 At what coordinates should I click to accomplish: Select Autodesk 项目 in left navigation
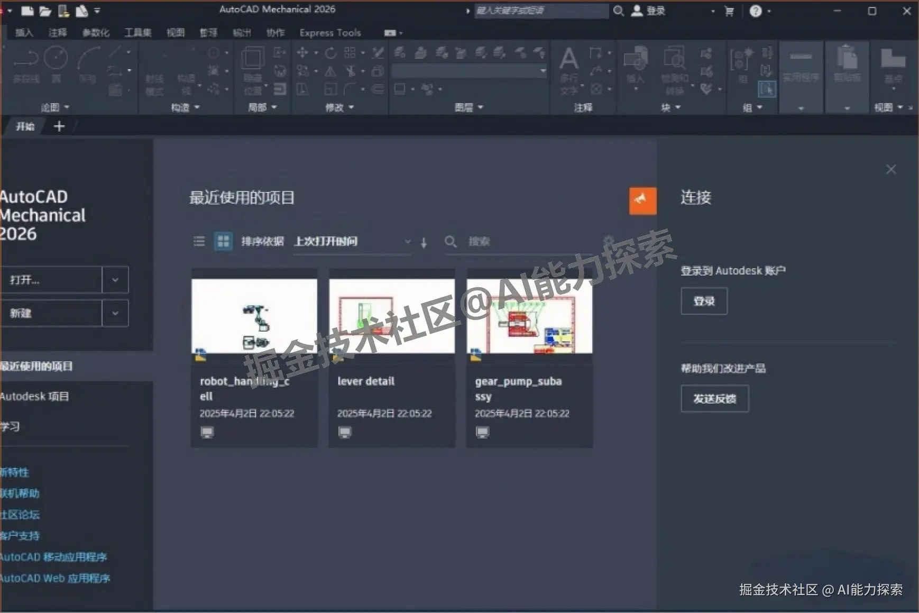35,397
